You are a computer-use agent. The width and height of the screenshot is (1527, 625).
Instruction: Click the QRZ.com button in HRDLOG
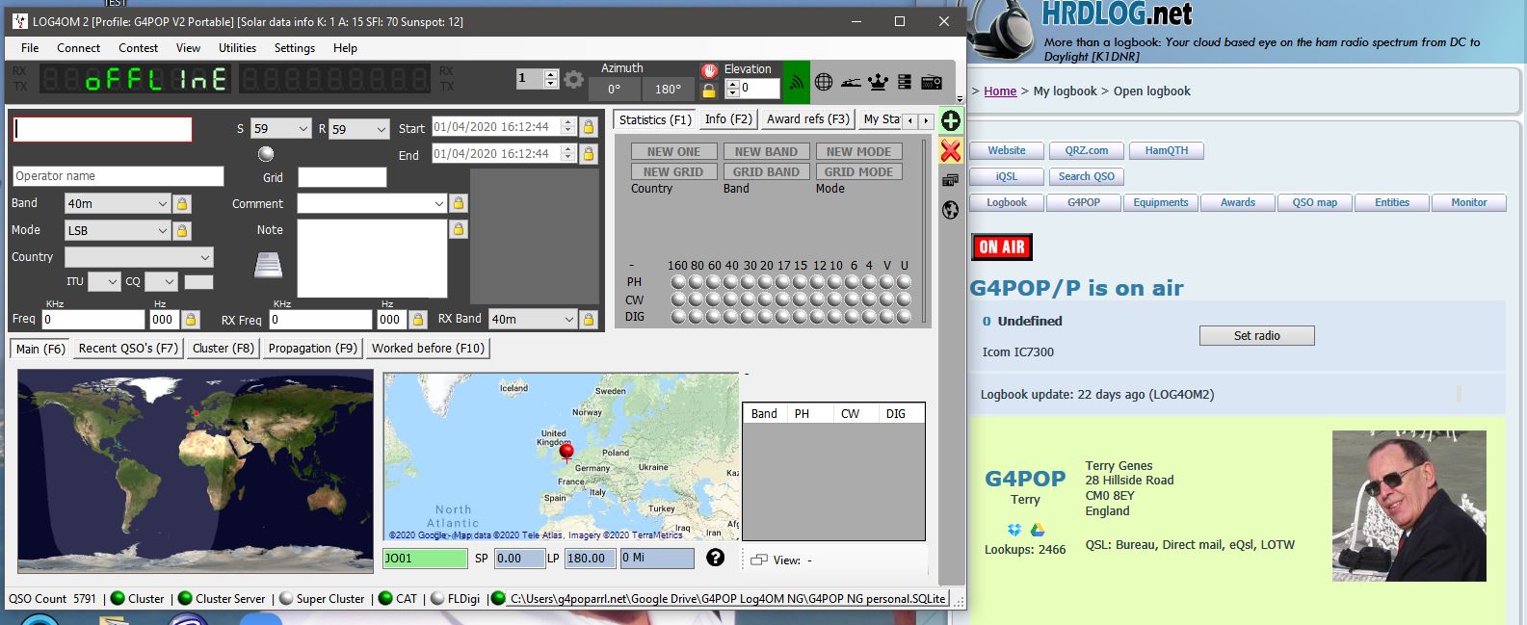point(1086,150)
